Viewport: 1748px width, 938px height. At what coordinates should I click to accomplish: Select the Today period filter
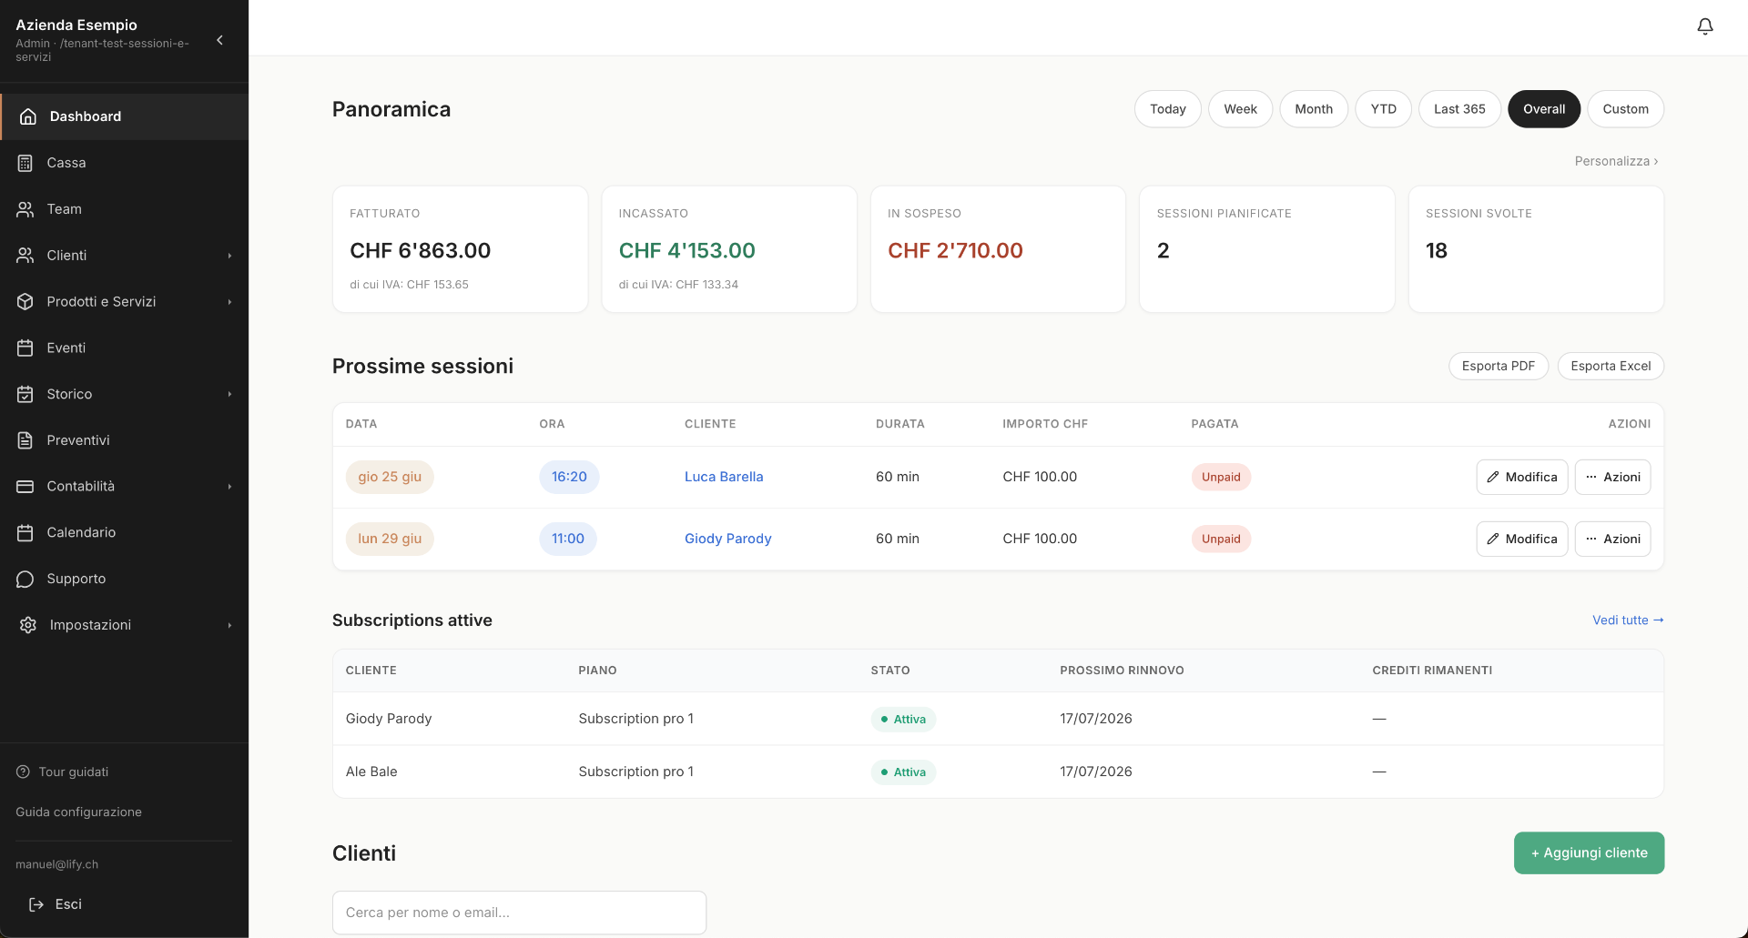pos(1168,109)
